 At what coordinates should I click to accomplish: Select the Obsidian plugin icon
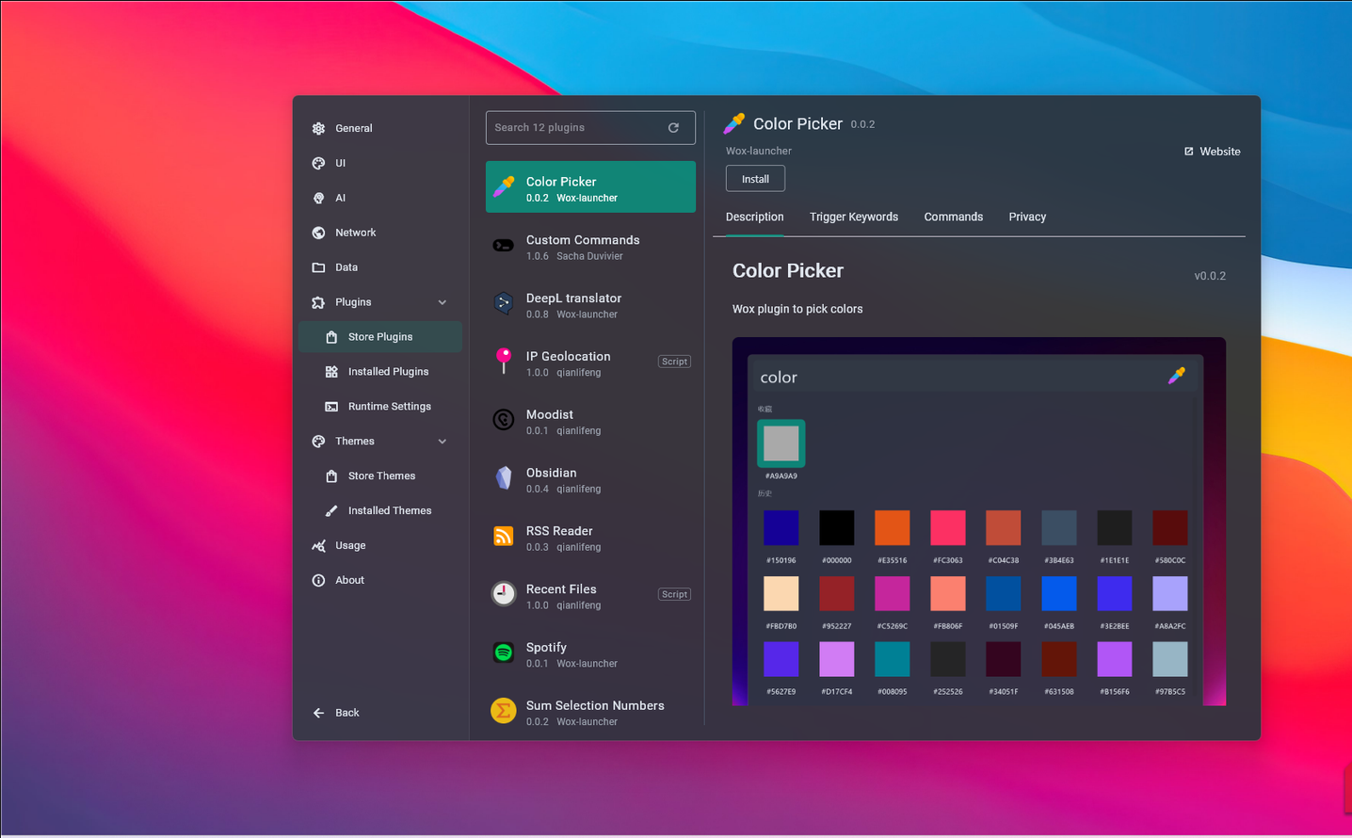pos(503,478)
